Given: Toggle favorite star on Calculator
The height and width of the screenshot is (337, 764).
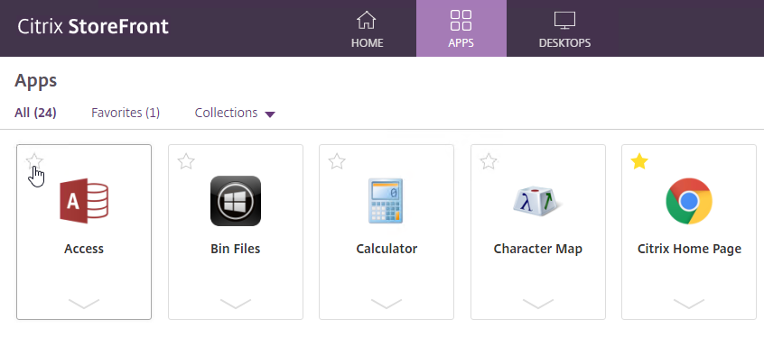Looking at the screenshot, I should click(x=337, y=161).
